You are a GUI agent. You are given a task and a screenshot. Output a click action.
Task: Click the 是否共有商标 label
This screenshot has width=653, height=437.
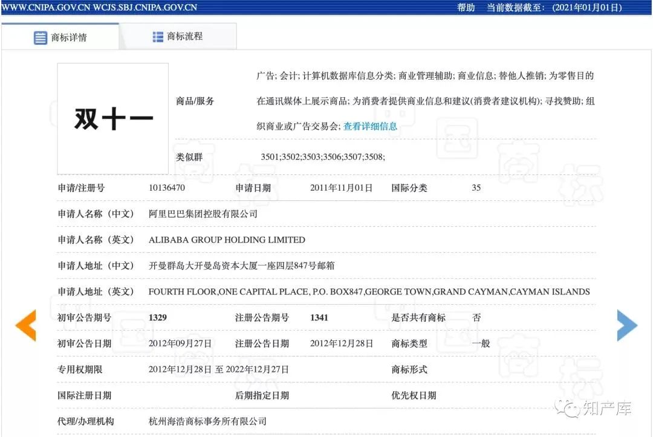[x=418, y=317]
